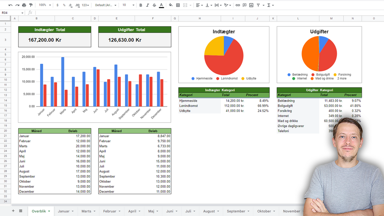Click the text rotation icon
The image size is (384, 216).
[x=226, y=5]
